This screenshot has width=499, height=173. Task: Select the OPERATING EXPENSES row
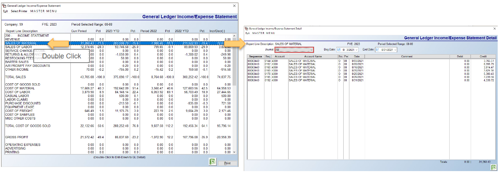(119, 145)
